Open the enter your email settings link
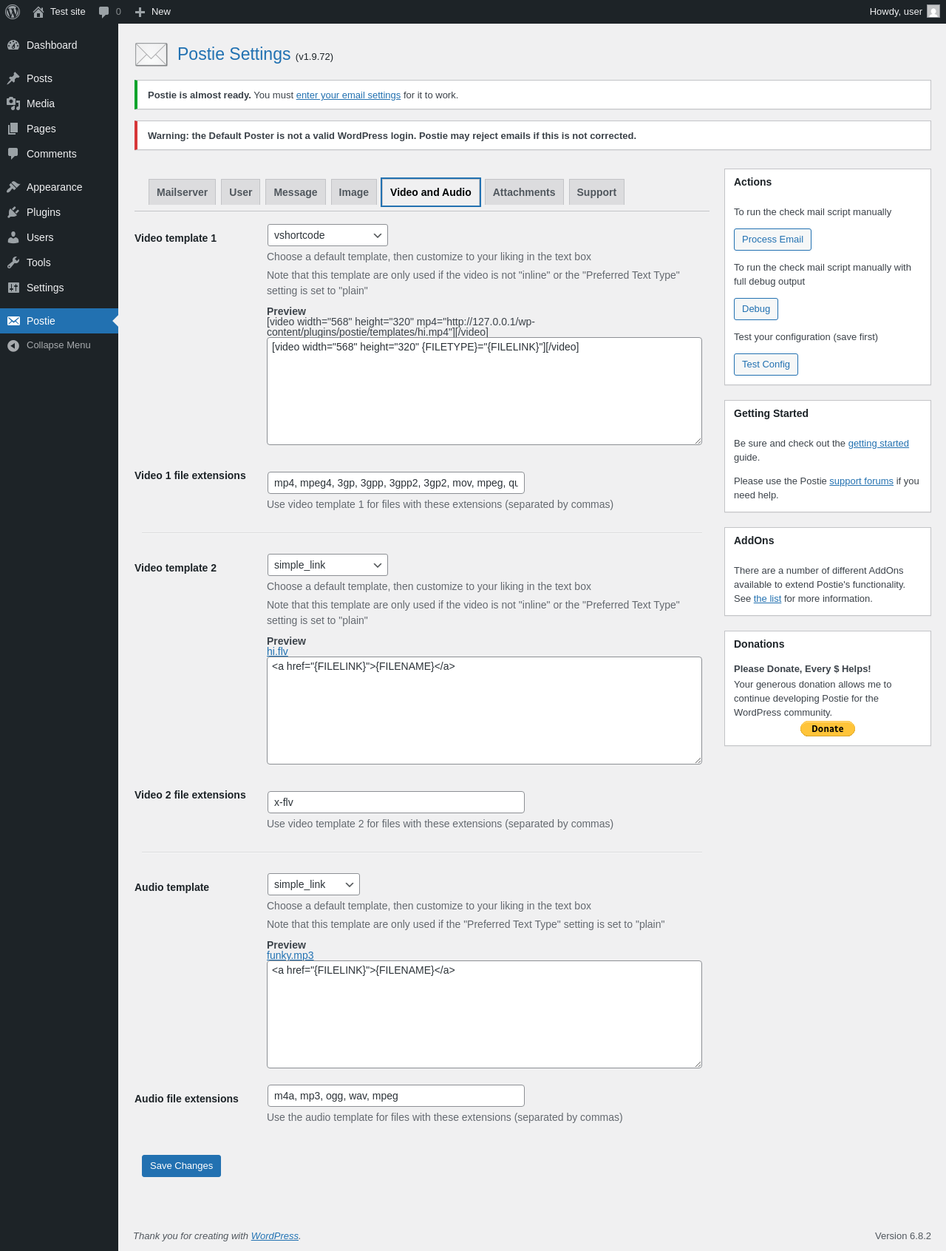This screenshot has height=1251, width=946. (x=348, y=95)
